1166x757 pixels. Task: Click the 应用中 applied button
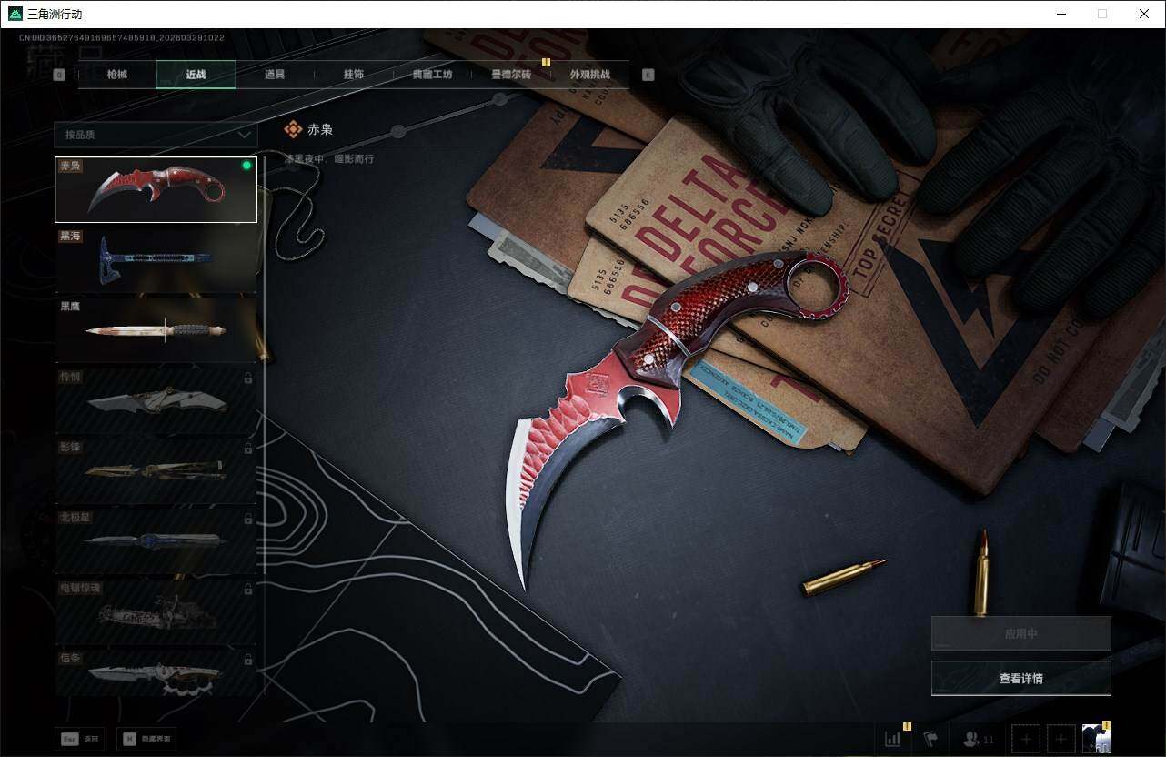(x=1021, y=633)
